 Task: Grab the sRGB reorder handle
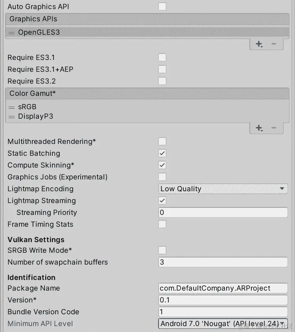click(12, 107)
